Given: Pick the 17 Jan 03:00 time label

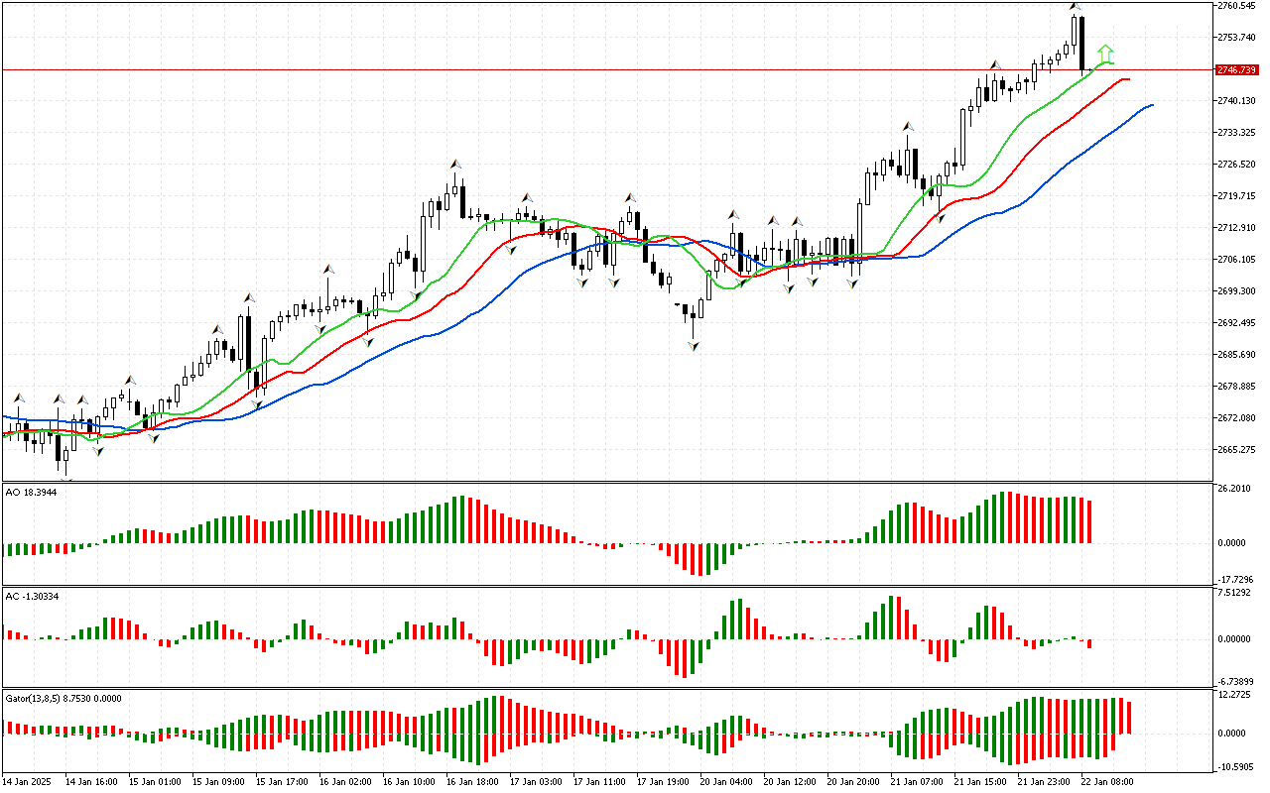Looking at the screenshot, I should [x=536, y=782].
